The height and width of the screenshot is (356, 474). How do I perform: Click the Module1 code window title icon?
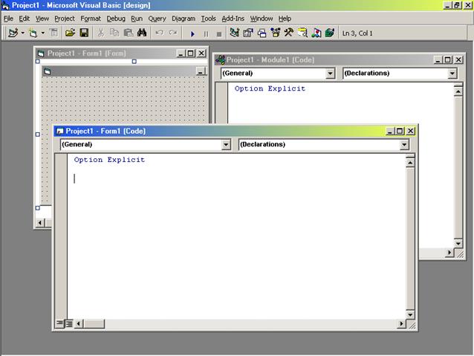pyautogui.click(x=220, y=60)
